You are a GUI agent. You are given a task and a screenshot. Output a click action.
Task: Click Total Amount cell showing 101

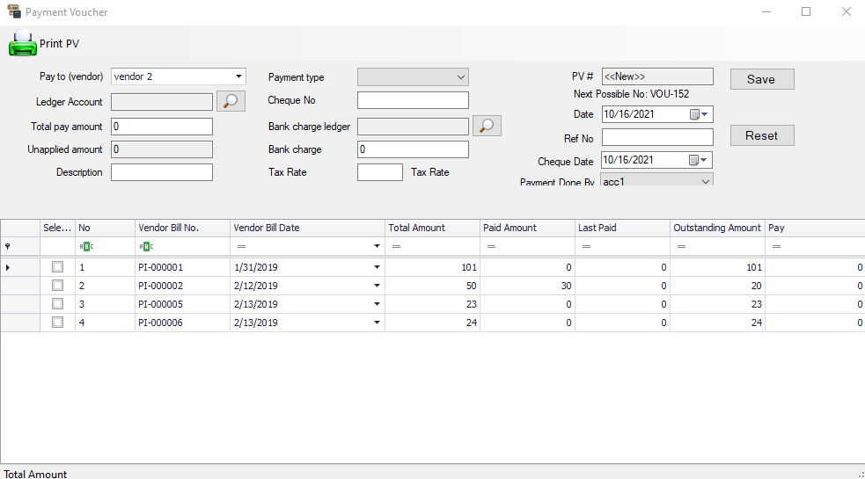tap(432, 267)
